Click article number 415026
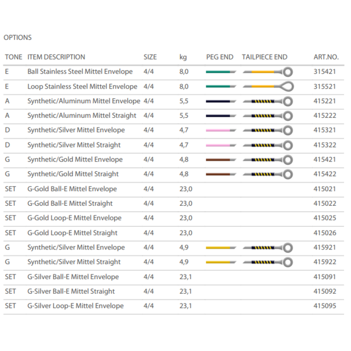This screenshot has height=351, width=351. click(326, 233)
